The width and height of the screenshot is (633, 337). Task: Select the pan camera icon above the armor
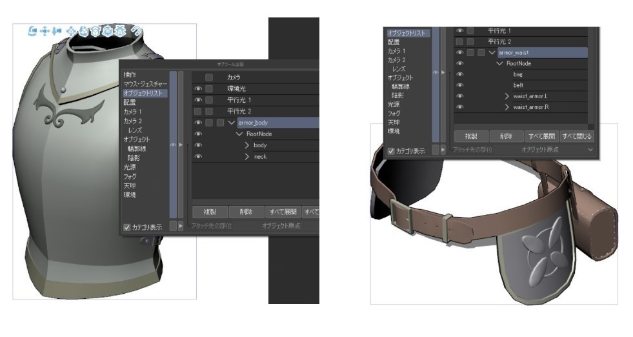pyautogui.click(x=45, y=31)
